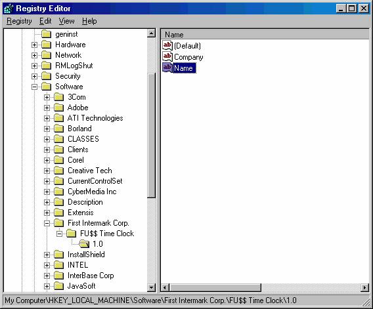Collapse the First Intermark Corp. key
The width and height of the screenshot is (373, 309).
(47, 223)
